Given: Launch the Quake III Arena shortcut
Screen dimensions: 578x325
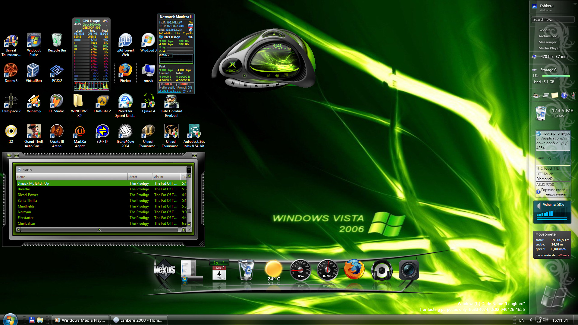Looking at the screenshot, I should point(57,136).
